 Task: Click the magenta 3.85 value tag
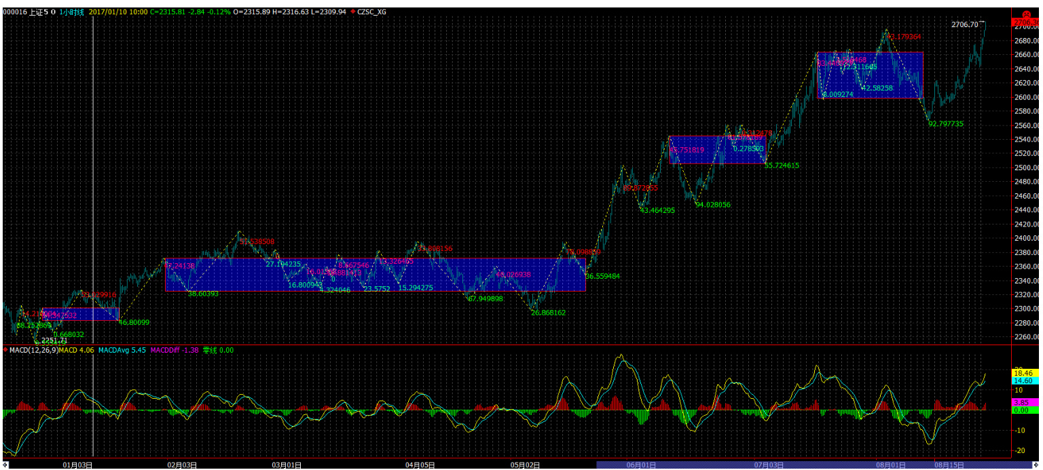pos(1023,403)
